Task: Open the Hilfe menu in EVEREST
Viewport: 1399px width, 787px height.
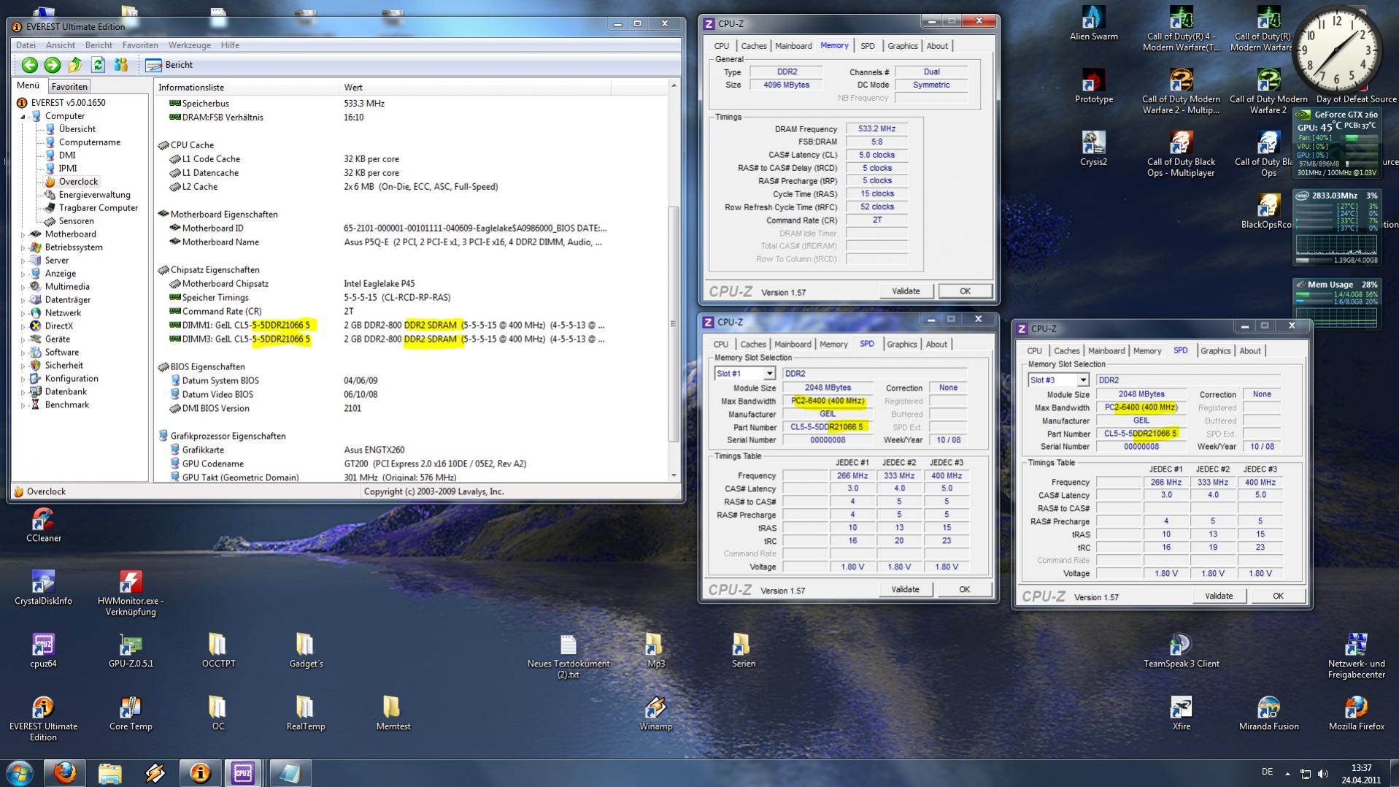Action: [x=230, y=45]
